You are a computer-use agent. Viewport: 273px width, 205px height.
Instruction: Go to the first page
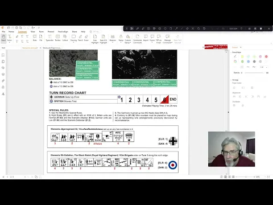pyautogui.click(x=3, y=177)
